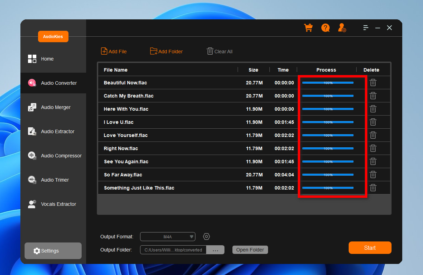The width and height of the screenshot is (423, 275).
Task: Click the Open Folder button
Action: click(250, 250)
